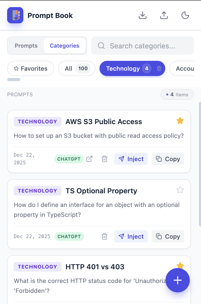Viewport: 201px width, 304px height.
Task: Switch to the Prompts tab
Action: [26, 46]
